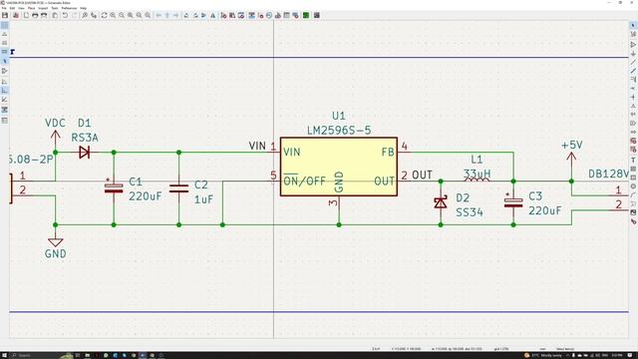Toggle grid display on left toolbar
This screenshot has height=359, width=638.
pos(4,25)
